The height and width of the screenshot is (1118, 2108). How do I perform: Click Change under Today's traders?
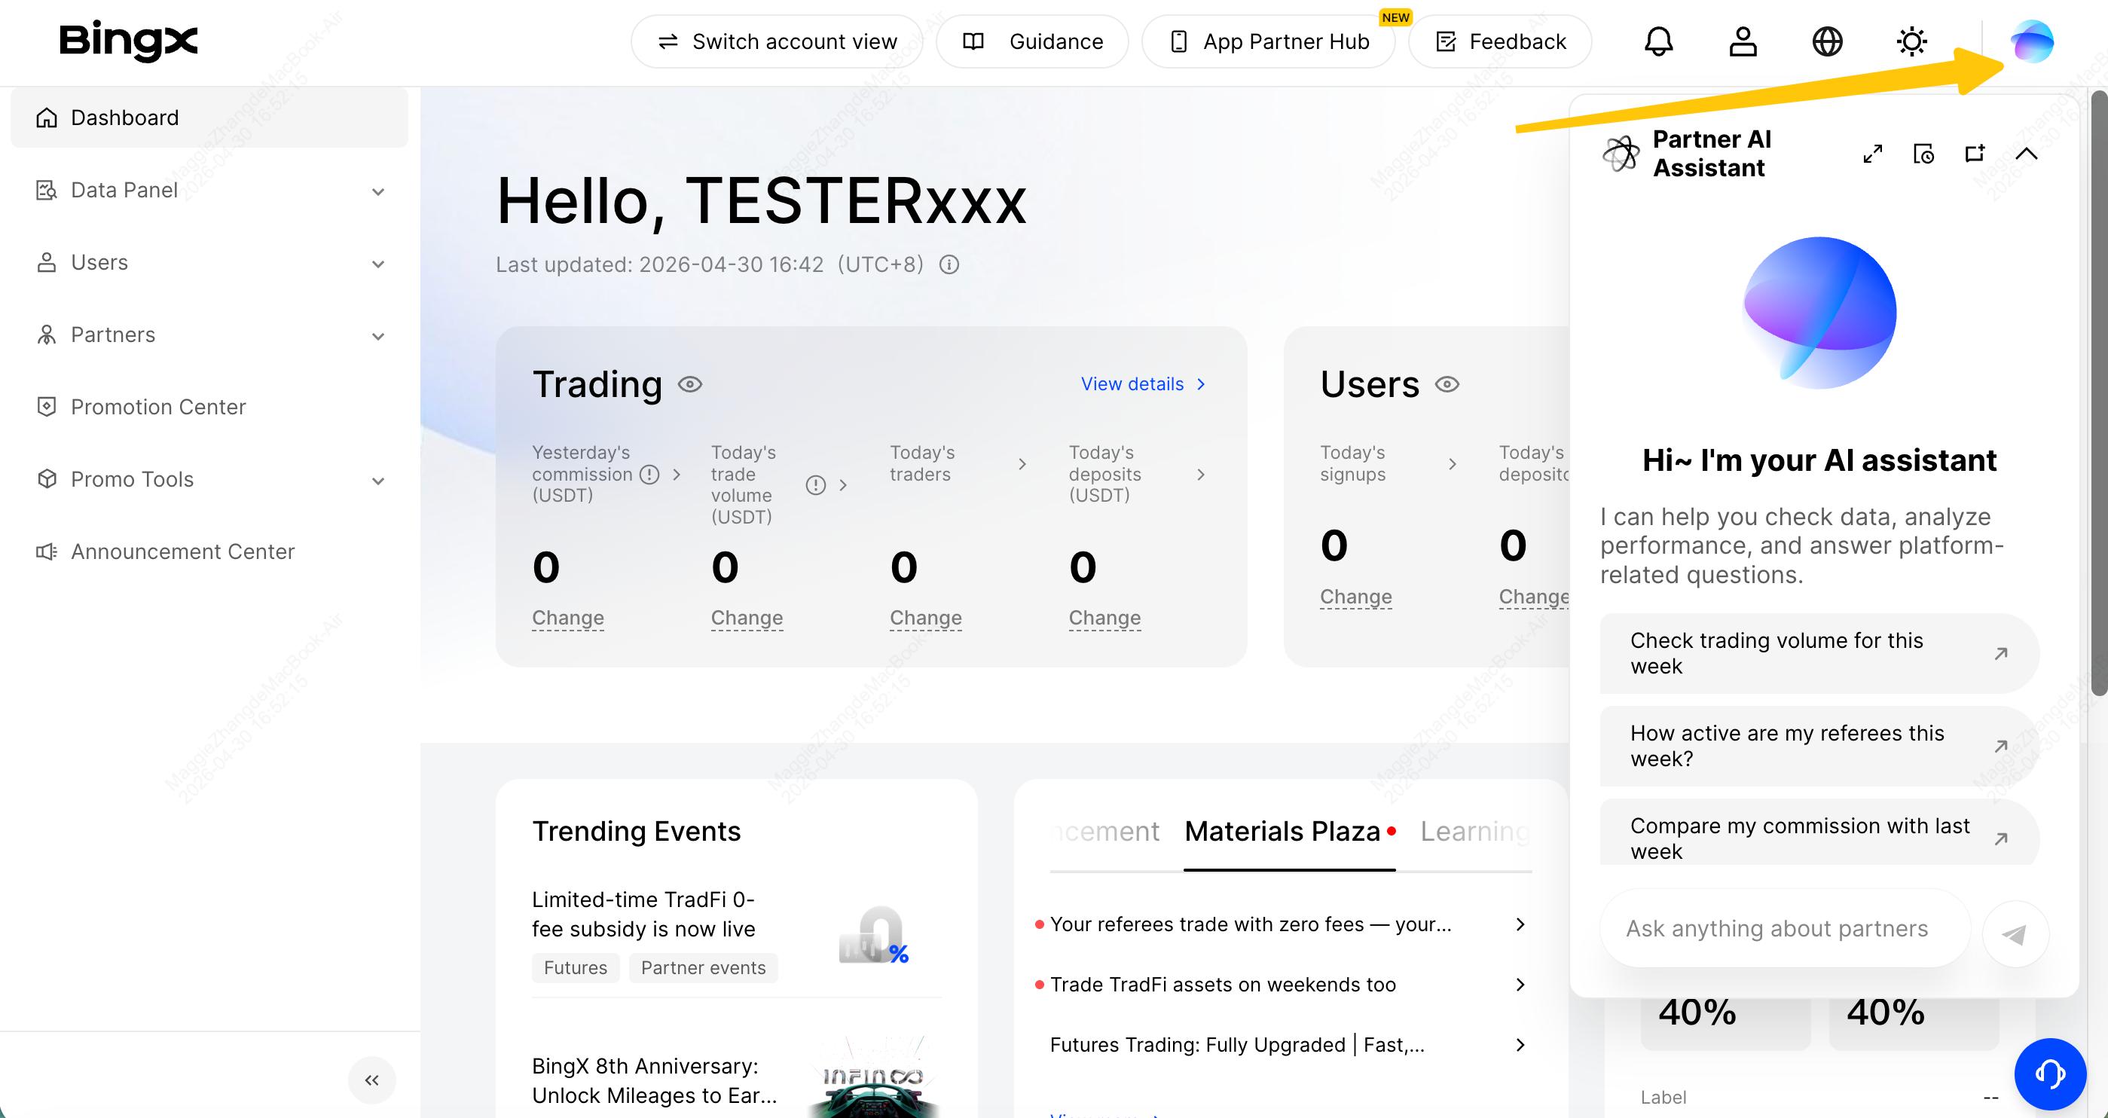925,618
